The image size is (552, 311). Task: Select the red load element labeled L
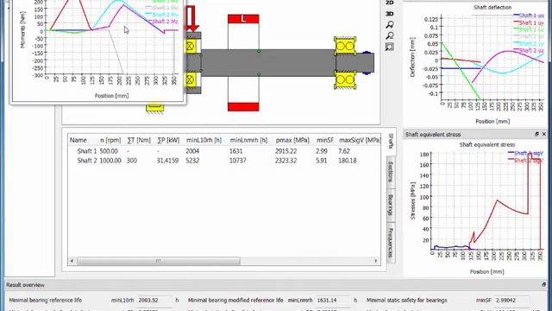click(243, 19)
